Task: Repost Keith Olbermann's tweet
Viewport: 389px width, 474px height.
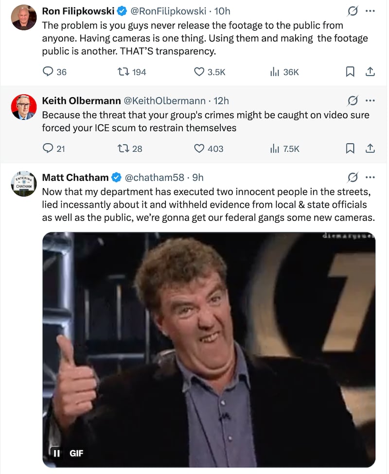Action: (x=124, y=148)
